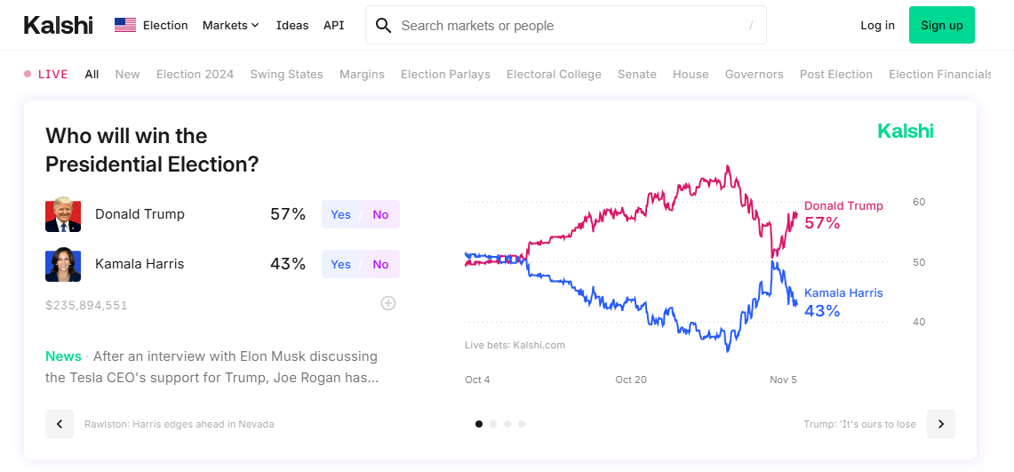Click the $235,894,551 volume figure

pos(87,305)
